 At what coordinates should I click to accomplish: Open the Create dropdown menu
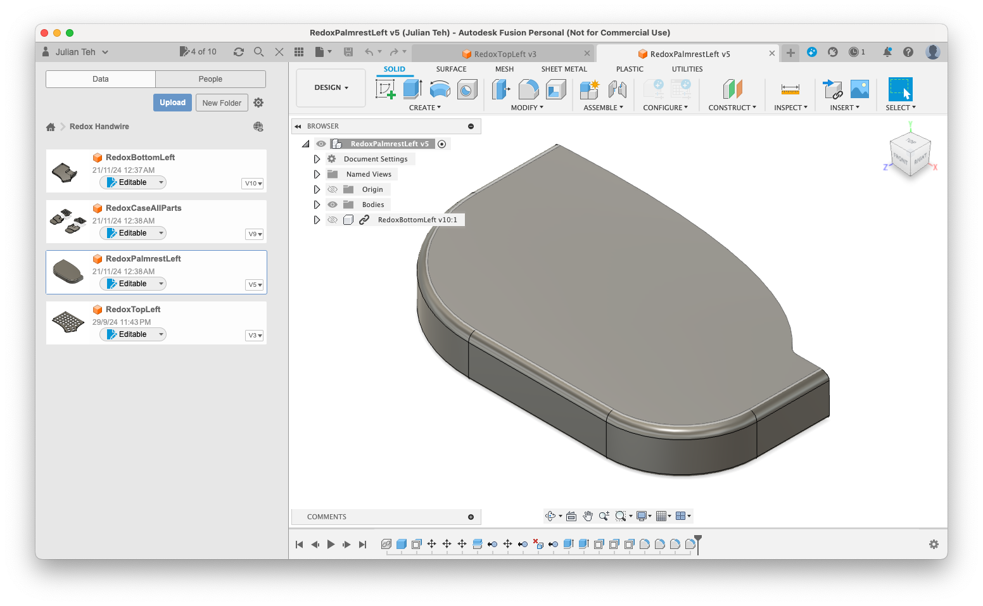click(425, 108)
